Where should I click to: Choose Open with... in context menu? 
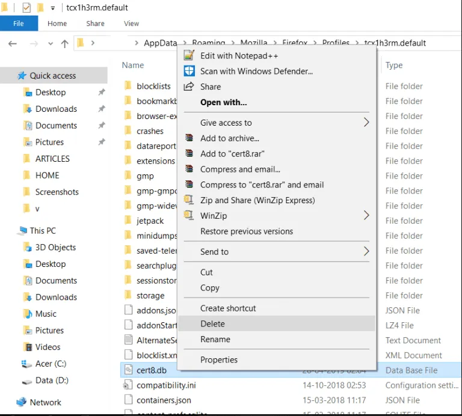(x=276, y=102)
